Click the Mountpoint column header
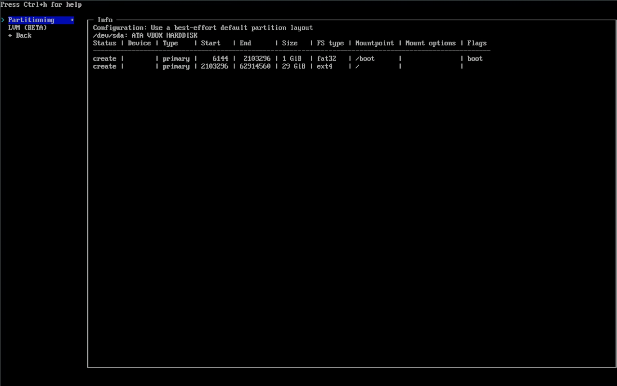The height and width of the screenshot is (386, 617). pyautogui.click(x=375, y=43)
